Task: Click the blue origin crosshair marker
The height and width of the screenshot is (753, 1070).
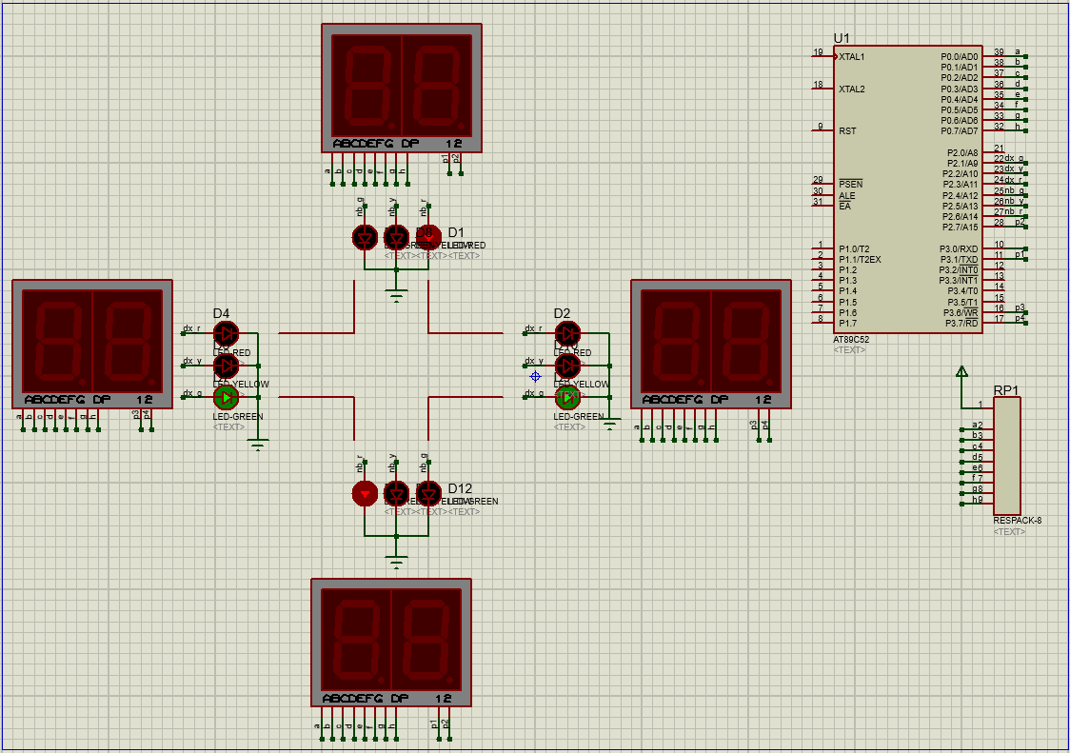Action: [x=535, y=376]
